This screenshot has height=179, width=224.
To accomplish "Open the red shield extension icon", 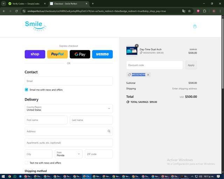I will [198, 11].
